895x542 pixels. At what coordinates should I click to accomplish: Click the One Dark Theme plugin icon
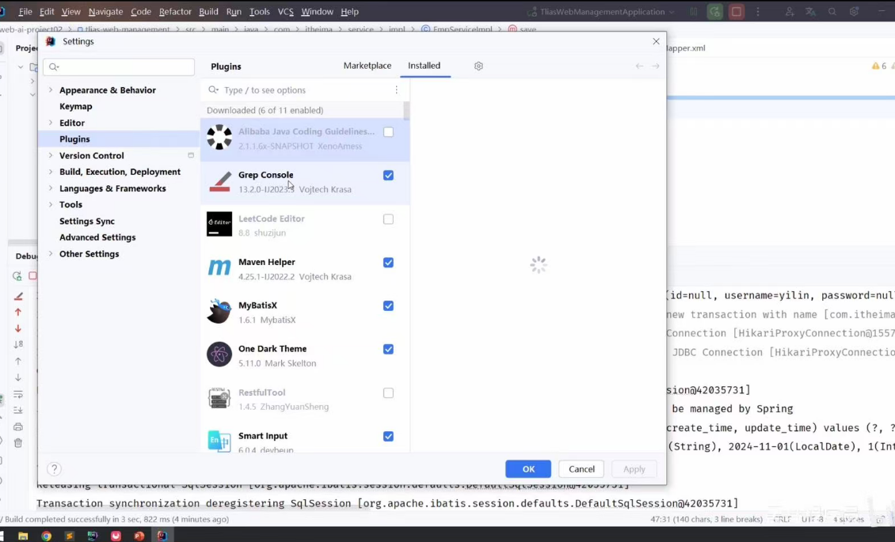(x=219, y=354)
